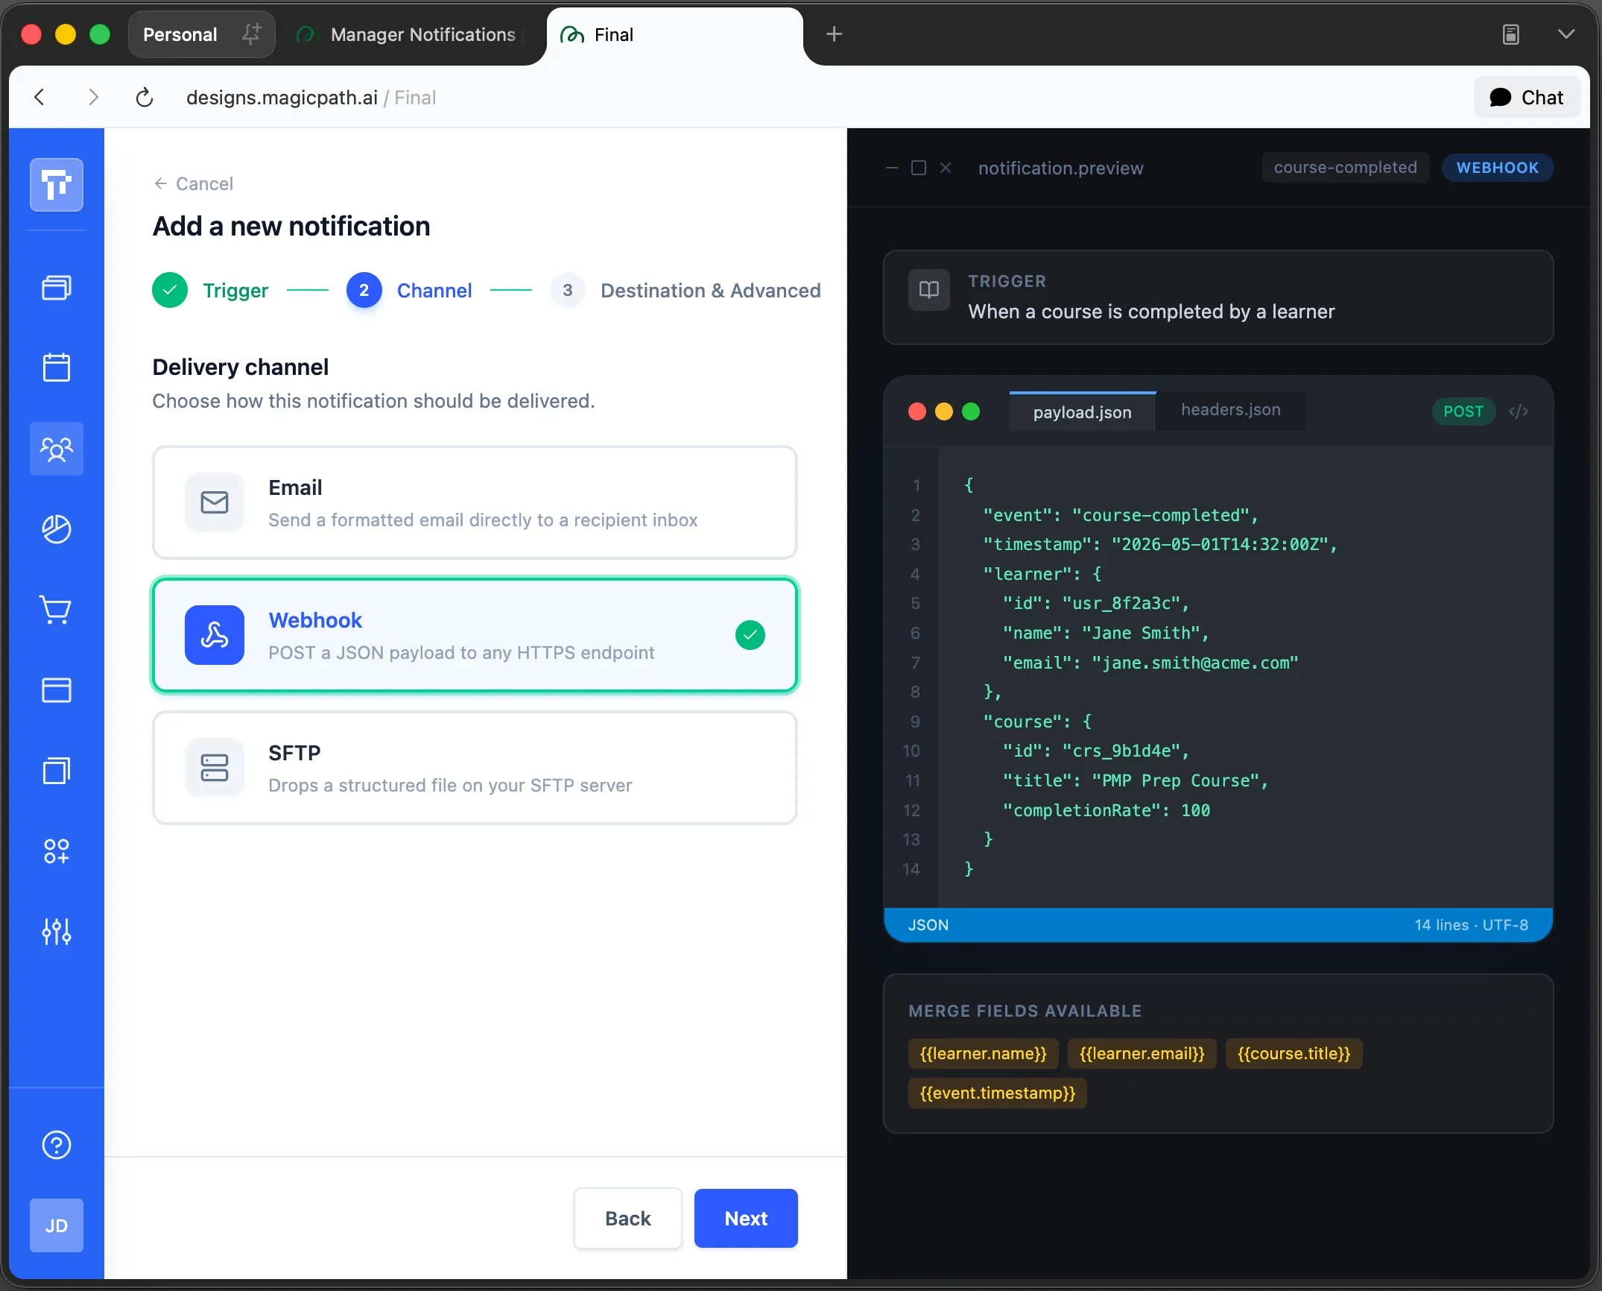The image size is (1602, 1291).
Task: Open the Chat button
Action: click(x=1527, y=98)
